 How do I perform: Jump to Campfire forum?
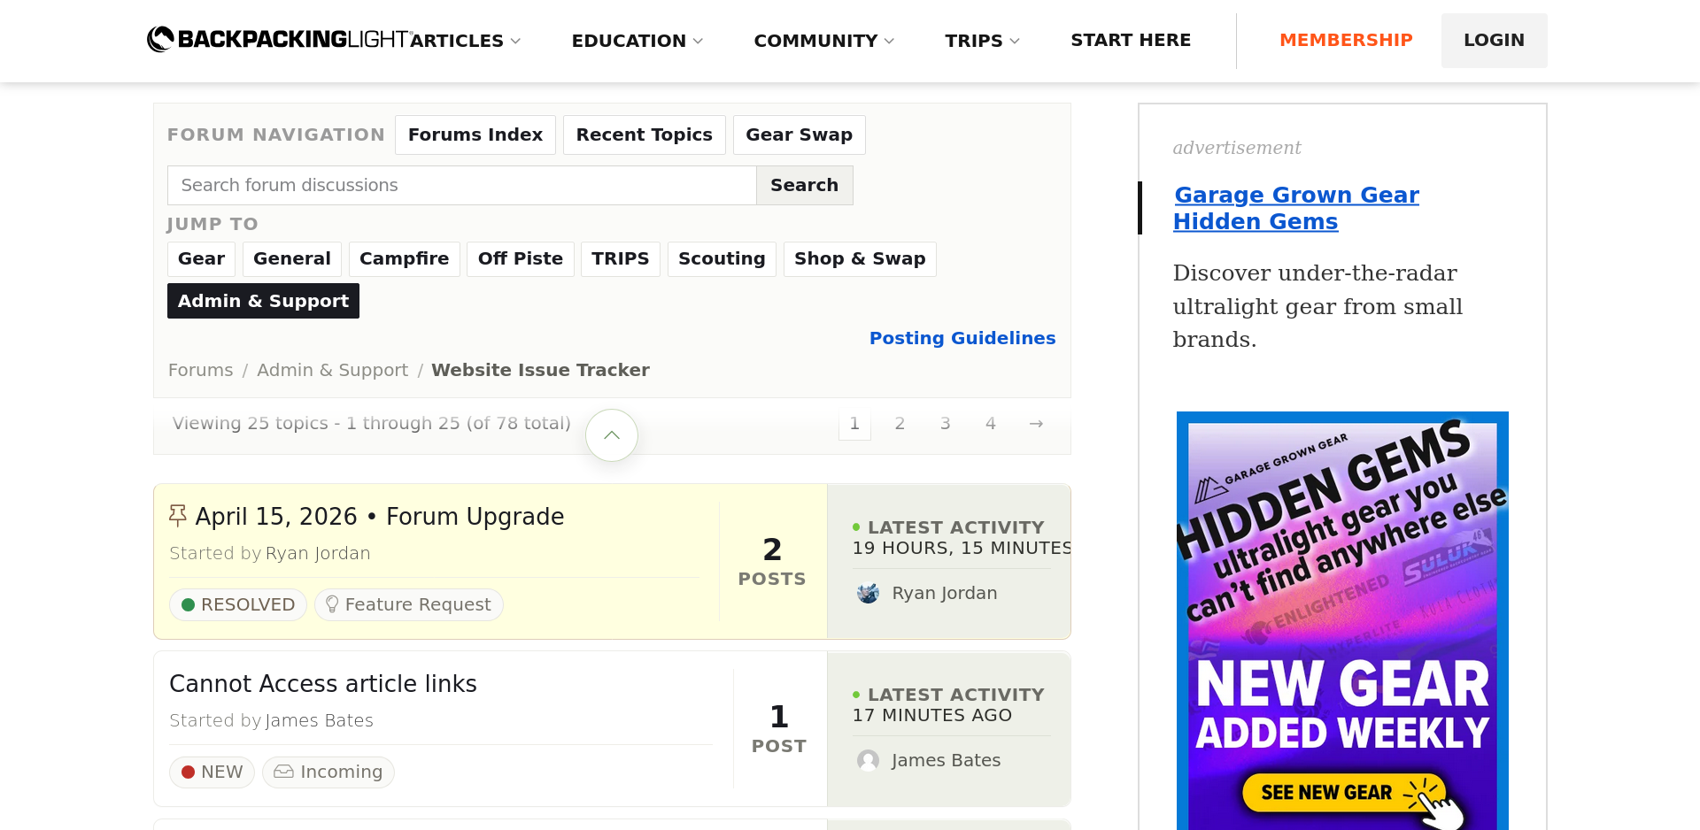pos(405,258)
